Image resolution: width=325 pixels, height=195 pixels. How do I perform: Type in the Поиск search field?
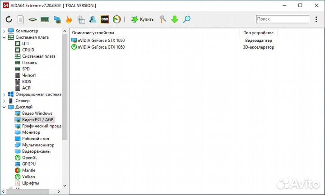(282, 19)
